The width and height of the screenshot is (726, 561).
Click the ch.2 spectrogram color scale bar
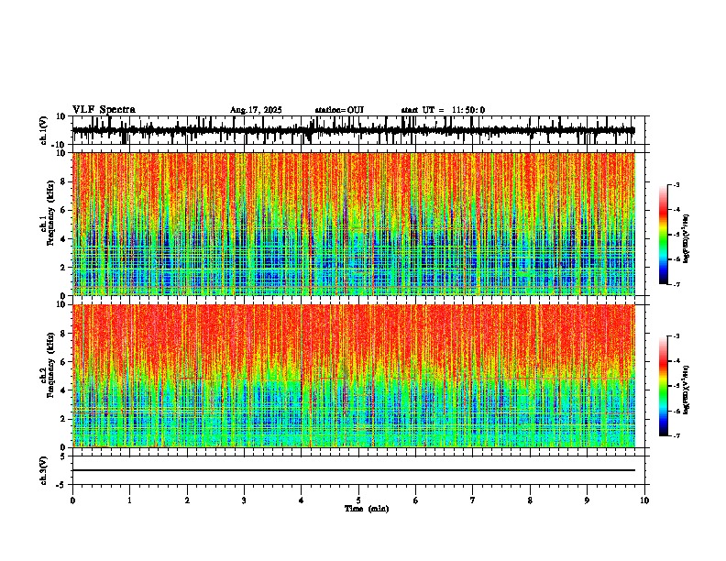point(663,386)
